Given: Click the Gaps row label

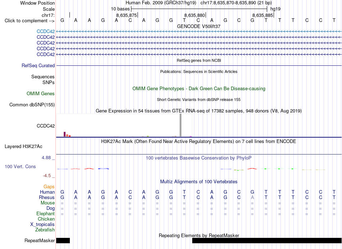Looking at the screenshot, I should (49, 186).
